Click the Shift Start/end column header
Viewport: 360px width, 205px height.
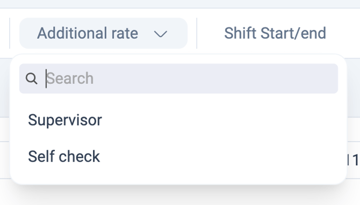(275, 33)
